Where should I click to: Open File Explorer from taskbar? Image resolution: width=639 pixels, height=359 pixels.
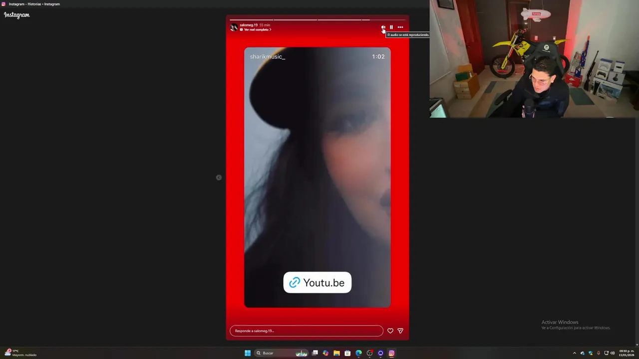pos(336,353)
